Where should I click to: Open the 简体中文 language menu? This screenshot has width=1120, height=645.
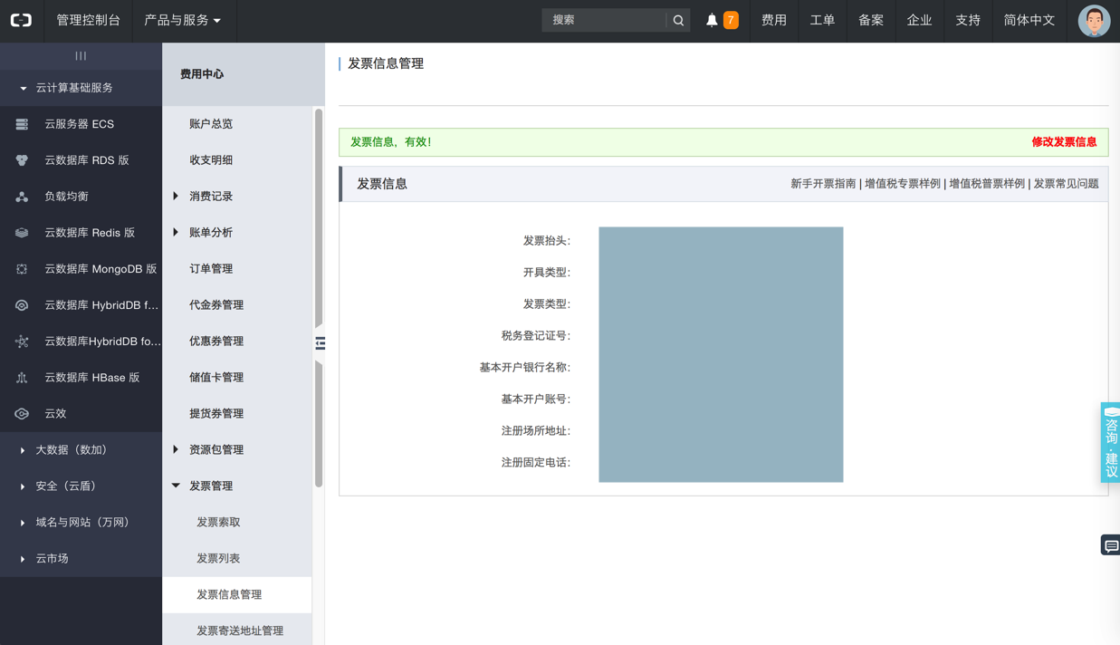pyautogui.click(x=1029, y=20)
